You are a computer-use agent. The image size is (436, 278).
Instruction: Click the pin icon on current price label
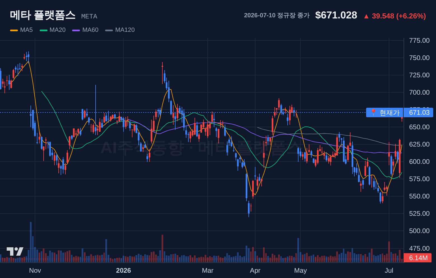[373, 112]
